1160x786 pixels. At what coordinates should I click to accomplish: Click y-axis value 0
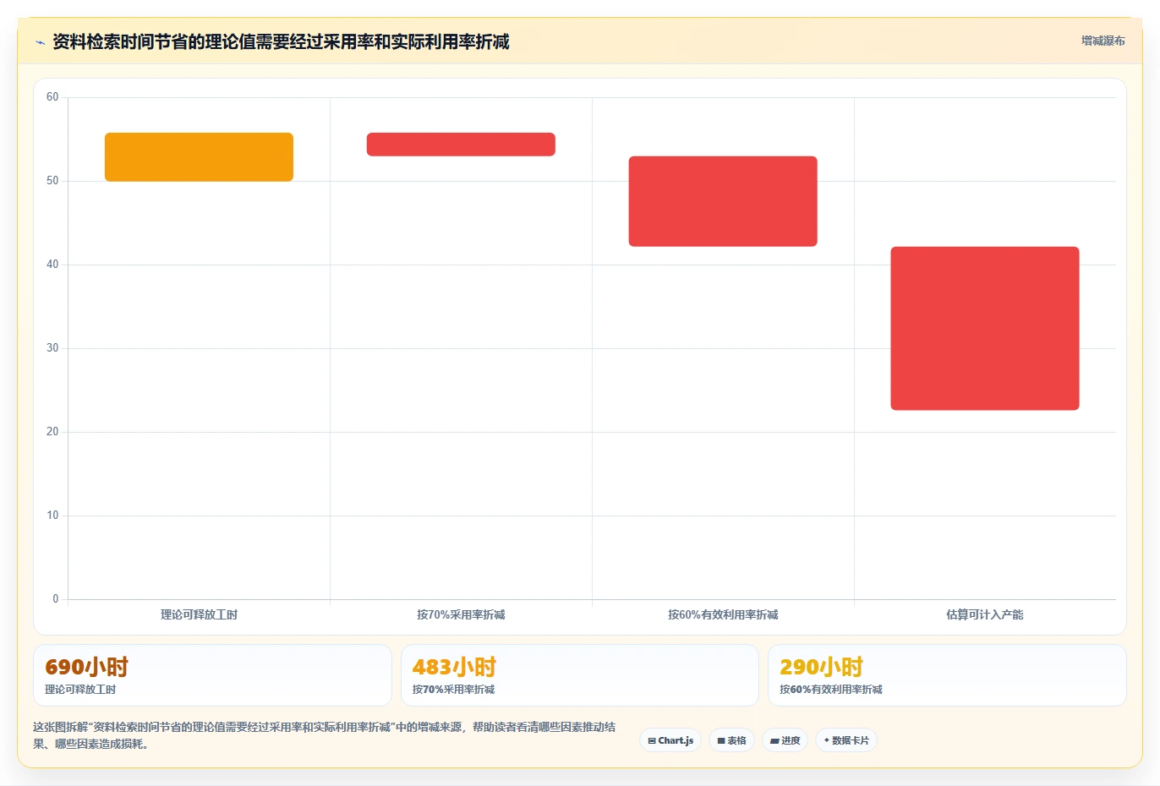coord(56,599)
